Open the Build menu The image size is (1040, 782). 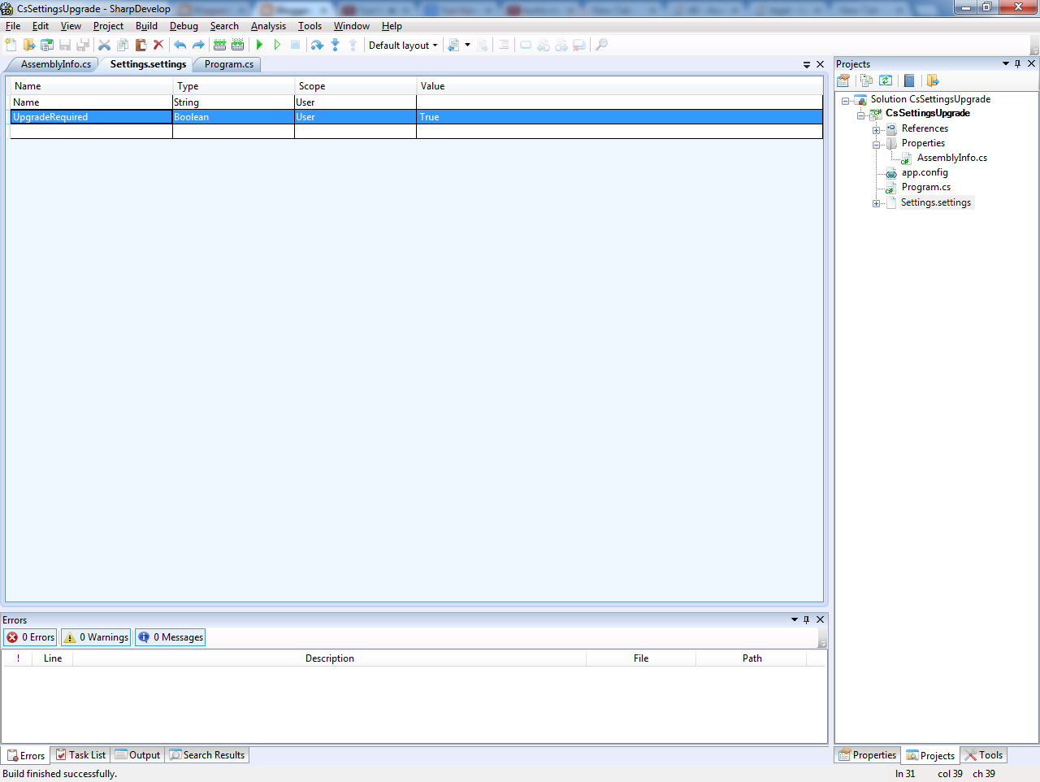146,25
